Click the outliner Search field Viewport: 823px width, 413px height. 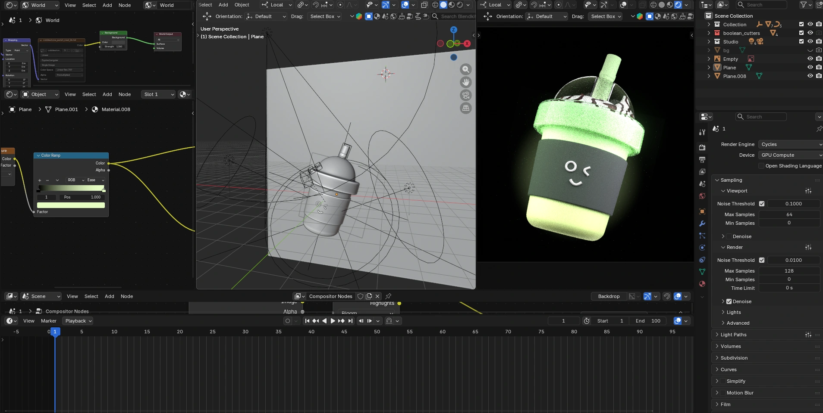coord(761,5)
